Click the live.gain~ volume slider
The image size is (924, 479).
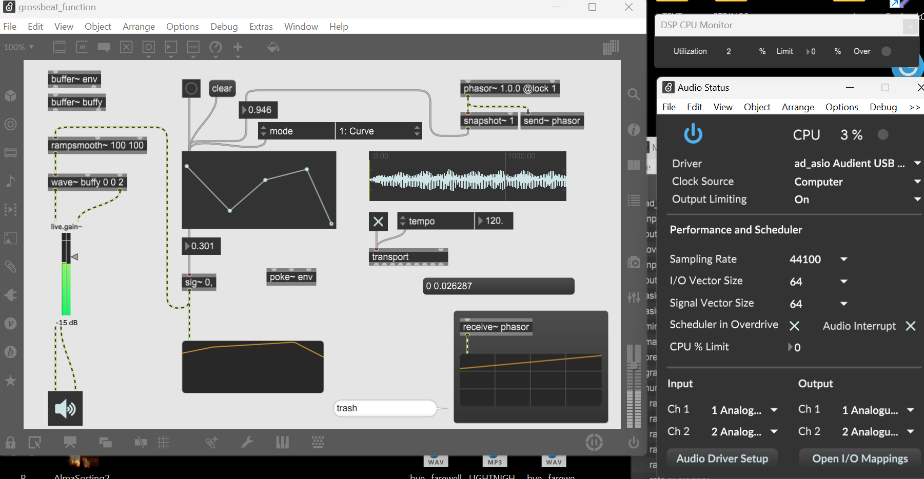tap(66, 274)
